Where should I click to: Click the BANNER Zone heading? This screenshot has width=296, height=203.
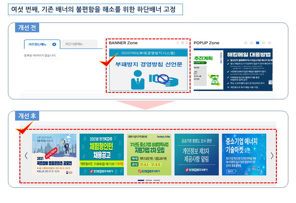click(123, 43)
